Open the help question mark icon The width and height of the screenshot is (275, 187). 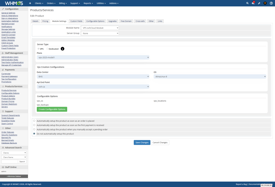pos(271,3)
